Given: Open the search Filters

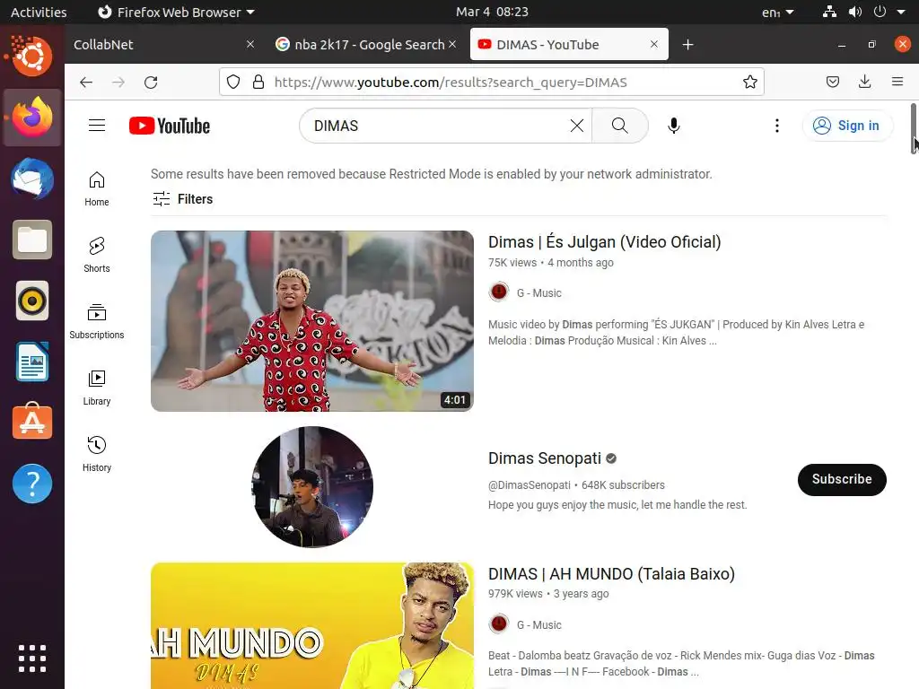Looking at the screenshot, I should (x=182, y=199).
